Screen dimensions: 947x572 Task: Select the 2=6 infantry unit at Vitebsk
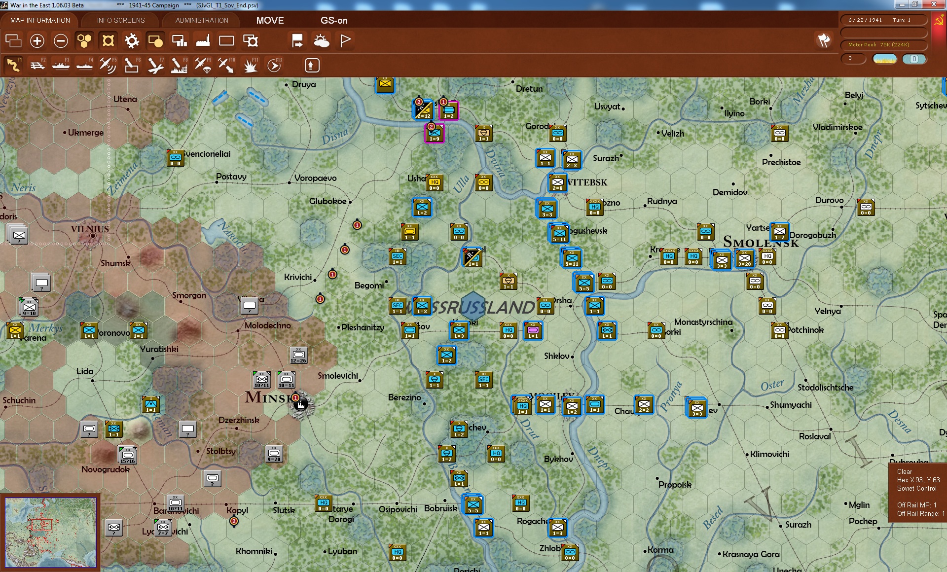point(558,182)
